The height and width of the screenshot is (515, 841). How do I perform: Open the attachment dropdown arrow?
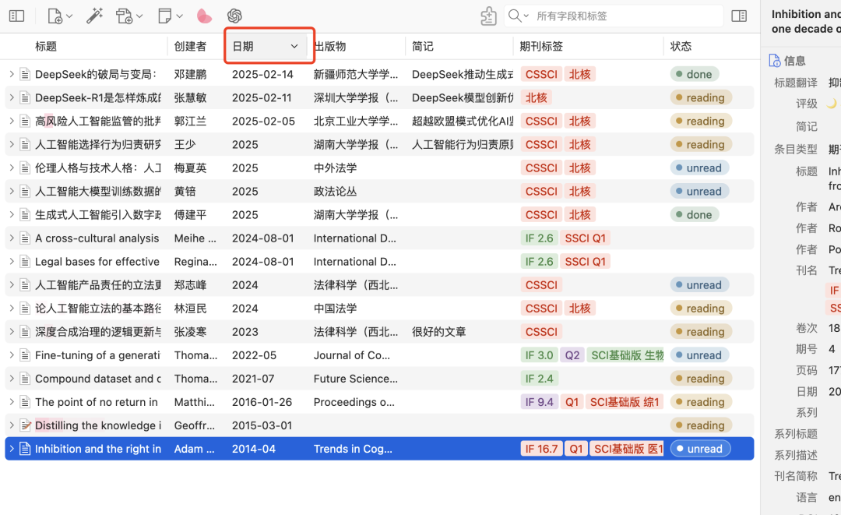(x=139, y=16)
